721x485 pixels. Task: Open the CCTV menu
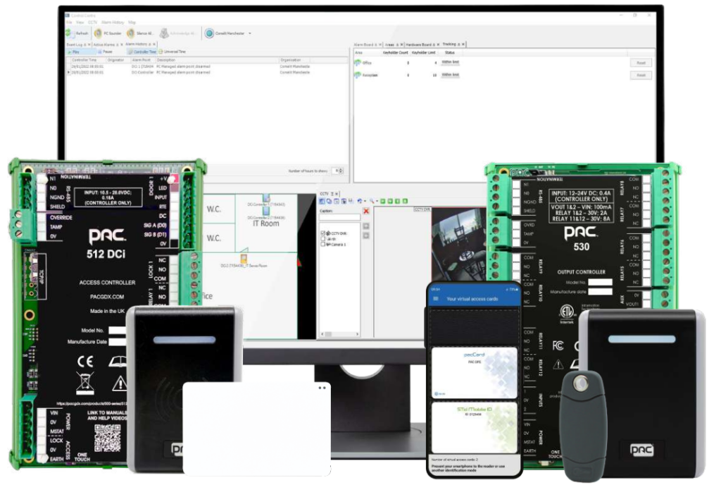coord(92,21)
